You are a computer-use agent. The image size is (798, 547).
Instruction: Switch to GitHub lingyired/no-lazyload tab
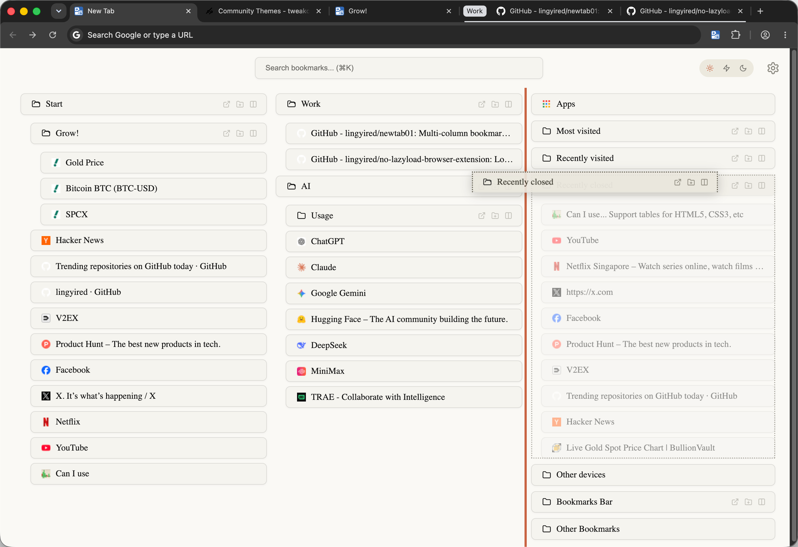click(685, 11)
